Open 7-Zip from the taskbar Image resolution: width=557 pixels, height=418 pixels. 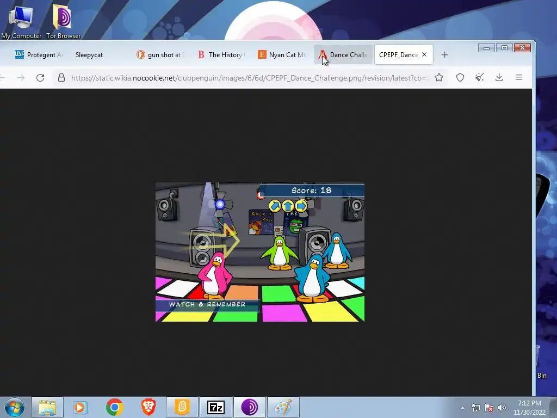[x=215, y=407]
